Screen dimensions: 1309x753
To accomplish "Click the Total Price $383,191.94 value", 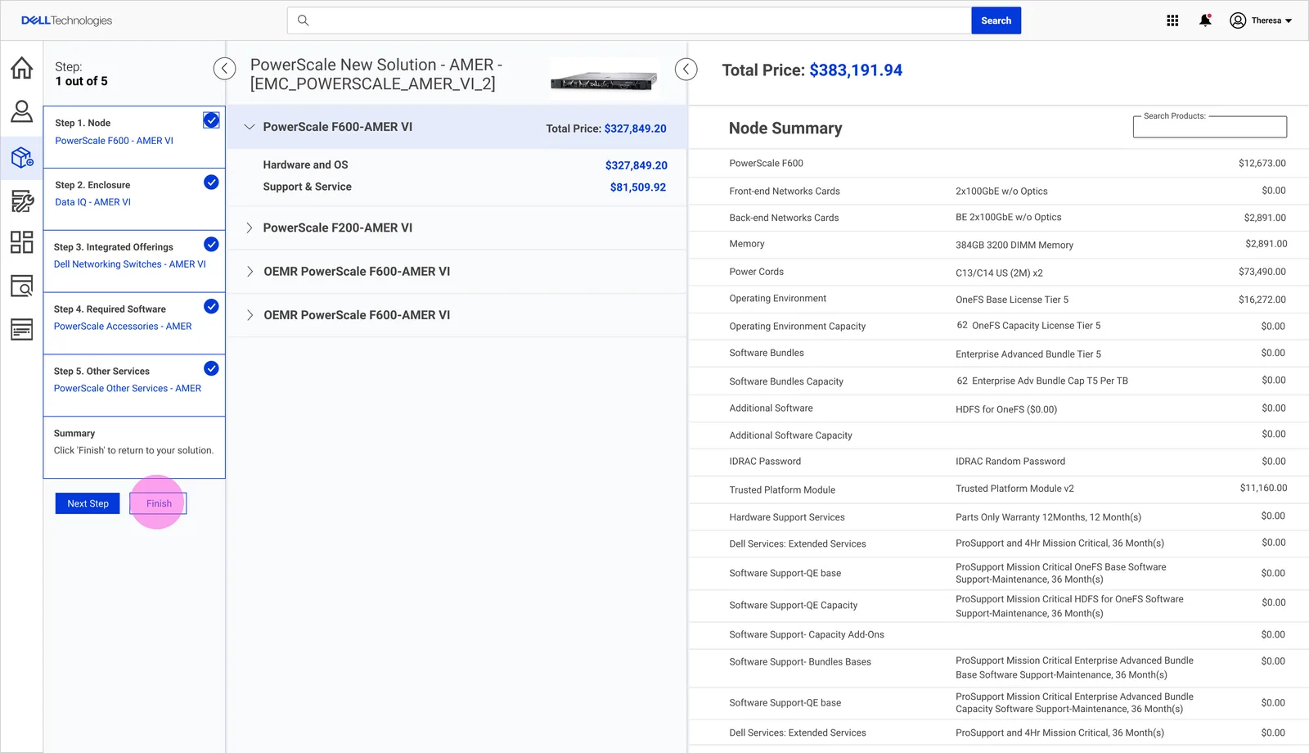I will pyautogui.click(x=856, y=70).
